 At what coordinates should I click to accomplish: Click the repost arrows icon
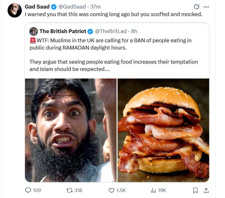click(70, 190)
